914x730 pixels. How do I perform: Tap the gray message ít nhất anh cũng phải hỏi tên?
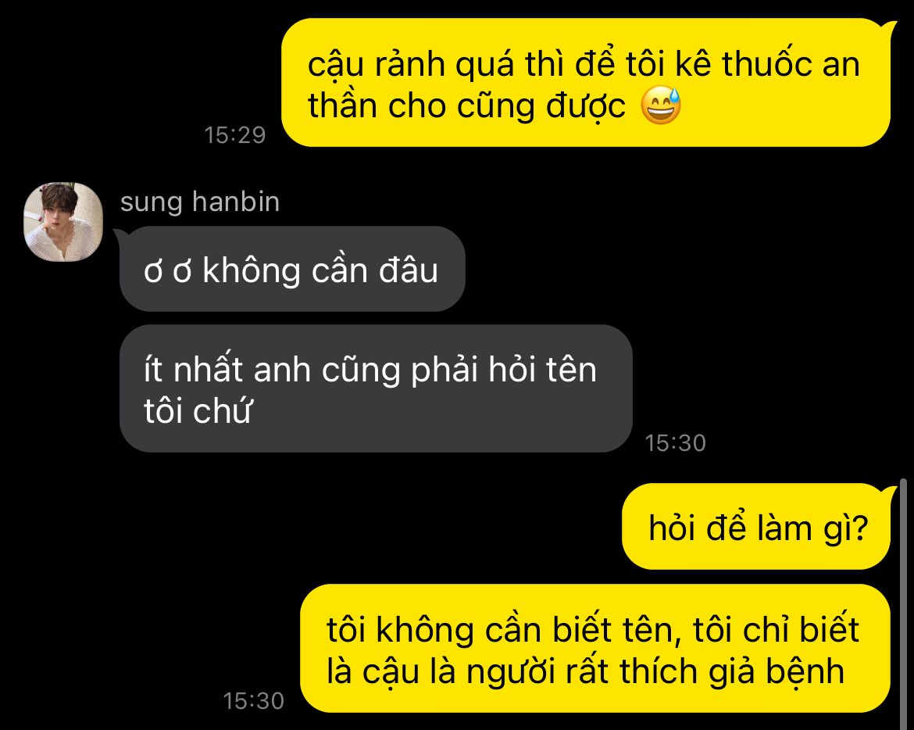pyautogui.click(x=376, y=388)
